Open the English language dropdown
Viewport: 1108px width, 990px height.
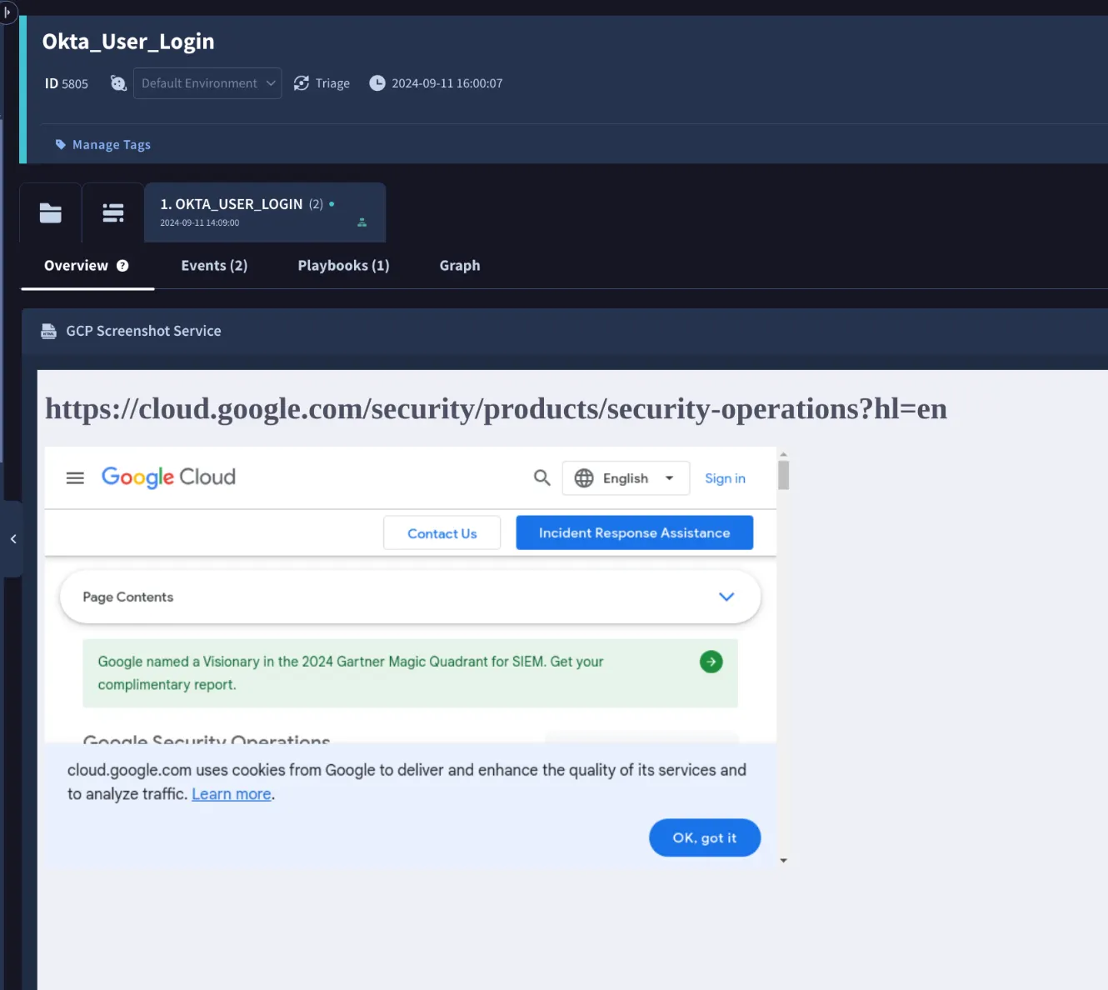(626, 477)
